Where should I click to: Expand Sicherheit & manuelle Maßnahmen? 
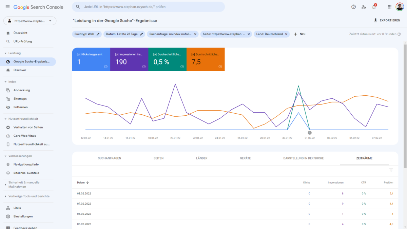5,185
